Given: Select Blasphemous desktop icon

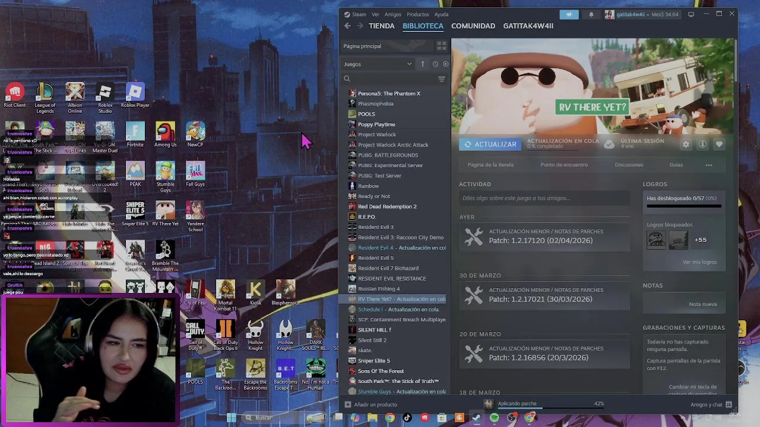Looking at the screenshot, I should click(x=286, y=292).
